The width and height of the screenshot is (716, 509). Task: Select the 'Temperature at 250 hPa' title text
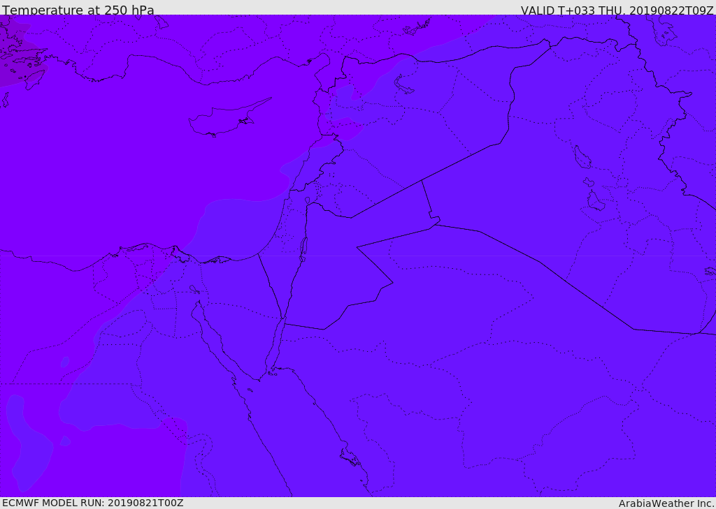78,10
